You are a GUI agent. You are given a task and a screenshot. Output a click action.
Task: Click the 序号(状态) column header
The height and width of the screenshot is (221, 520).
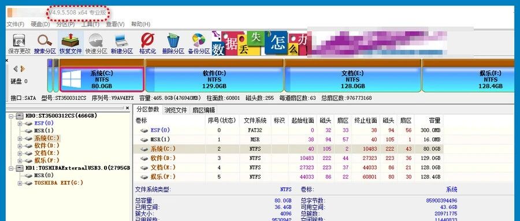(222, 121)
